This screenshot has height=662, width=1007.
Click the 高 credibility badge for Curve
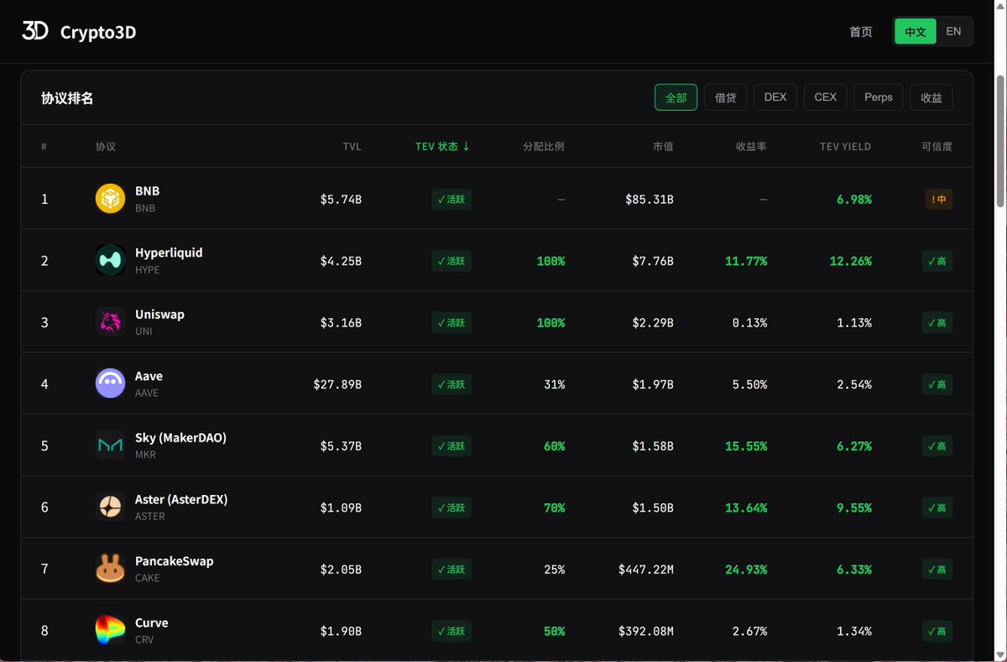(x=937, y=631)
